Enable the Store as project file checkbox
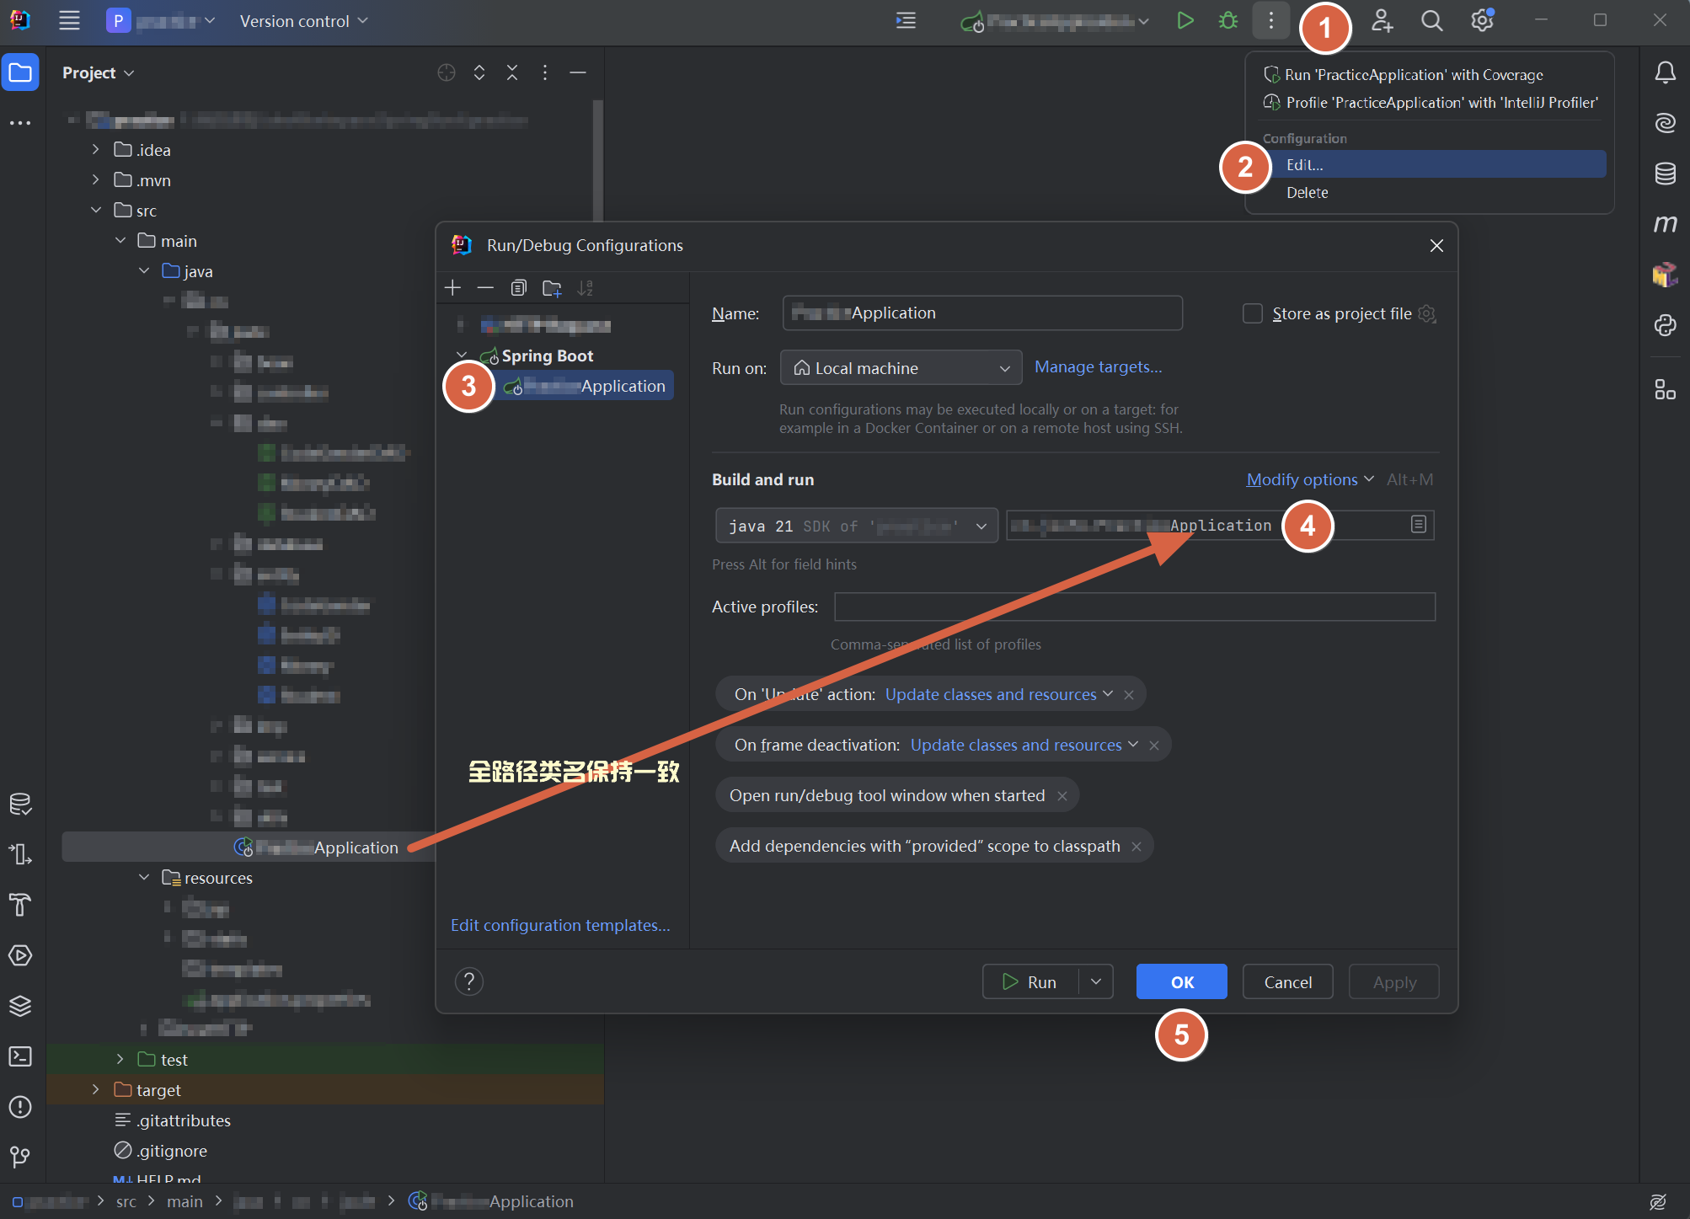 coord(1253,313)
